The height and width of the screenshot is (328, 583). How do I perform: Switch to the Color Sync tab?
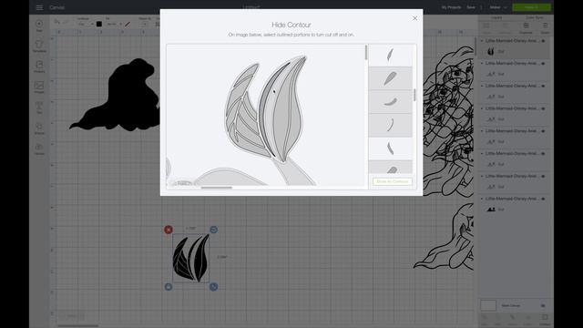534,17
